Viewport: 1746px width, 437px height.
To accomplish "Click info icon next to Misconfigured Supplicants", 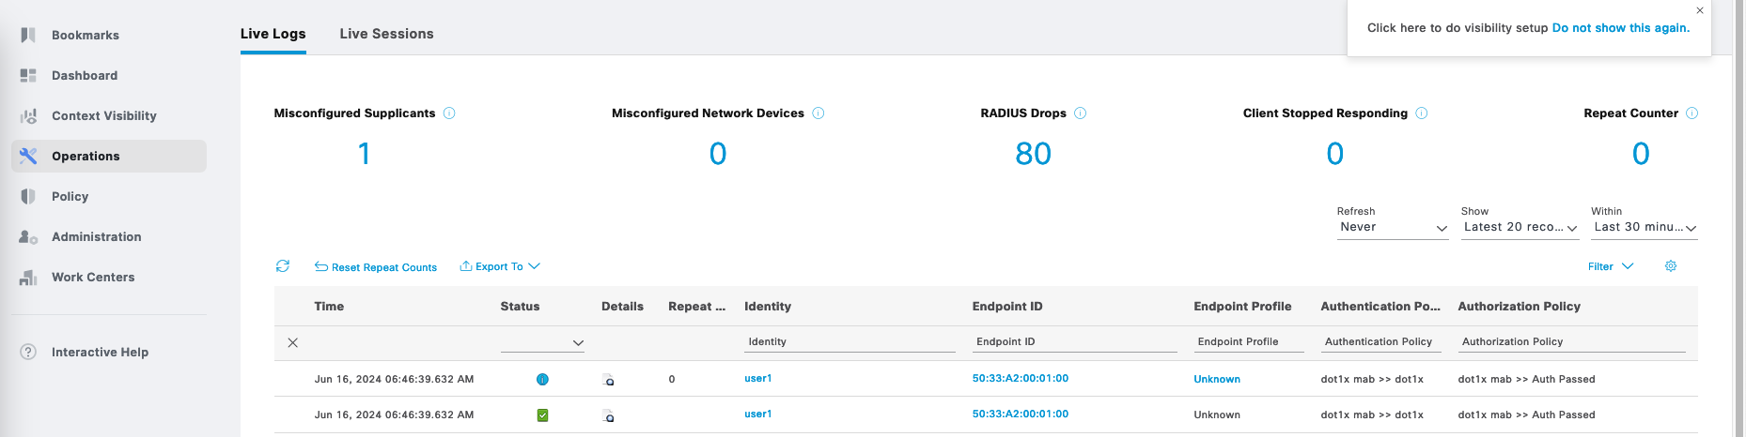I will [449, 113].
